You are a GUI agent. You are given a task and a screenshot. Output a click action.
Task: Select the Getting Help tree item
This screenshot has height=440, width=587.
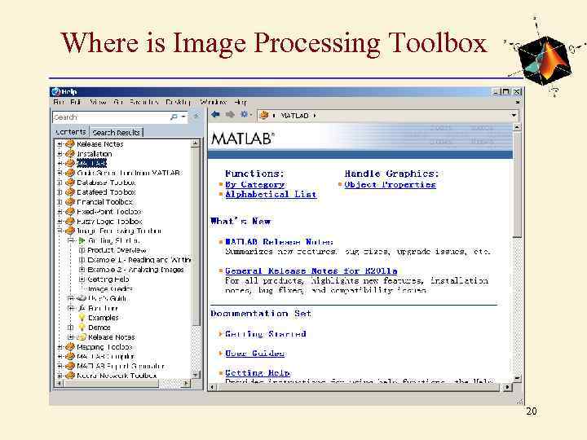[108, 279]
